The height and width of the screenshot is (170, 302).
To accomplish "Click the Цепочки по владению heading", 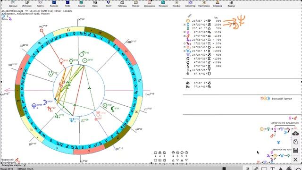I will coord(285,123).
